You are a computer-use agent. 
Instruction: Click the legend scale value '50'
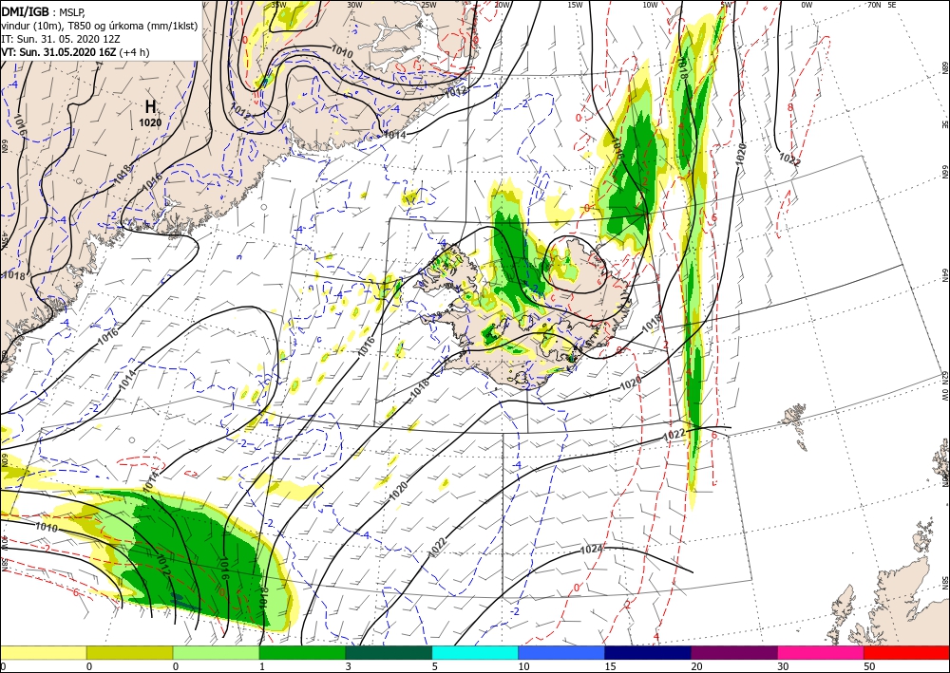coord(869,666)
